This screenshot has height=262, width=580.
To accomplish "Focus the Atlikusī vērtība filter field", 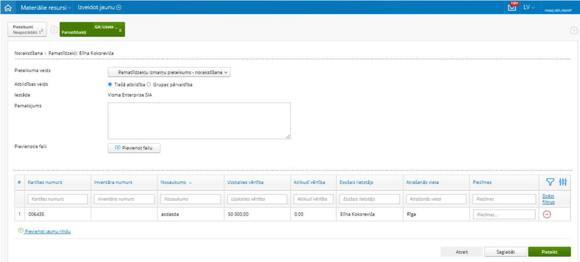I will (314, 199).
